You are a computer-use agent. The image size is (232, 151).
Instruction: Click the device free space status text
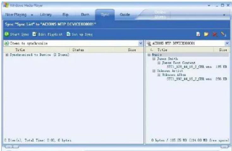[x=190, y=140]
